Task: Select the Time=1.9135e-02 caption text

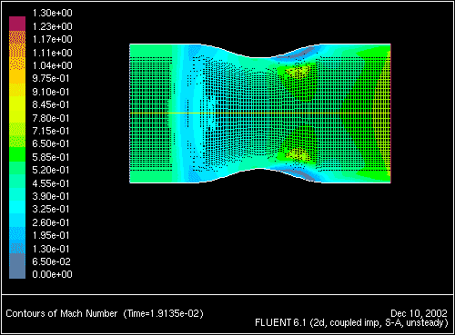Action: (164, 313)
